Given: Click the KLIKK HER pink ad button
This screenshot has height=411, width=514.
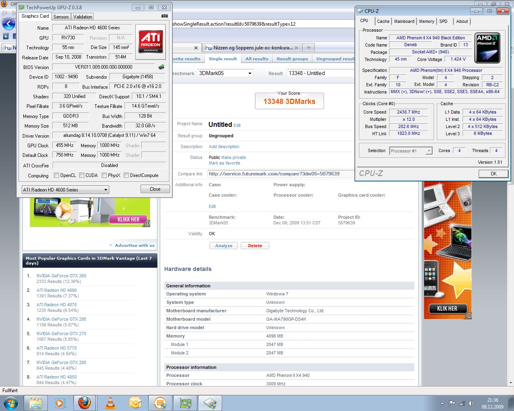Looking at the screenshot, I should [x=128, y=220].
